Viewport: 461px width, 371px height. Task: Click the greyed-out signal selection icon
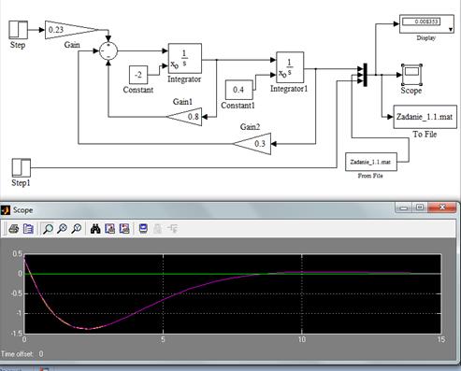[x=172, y=229]
